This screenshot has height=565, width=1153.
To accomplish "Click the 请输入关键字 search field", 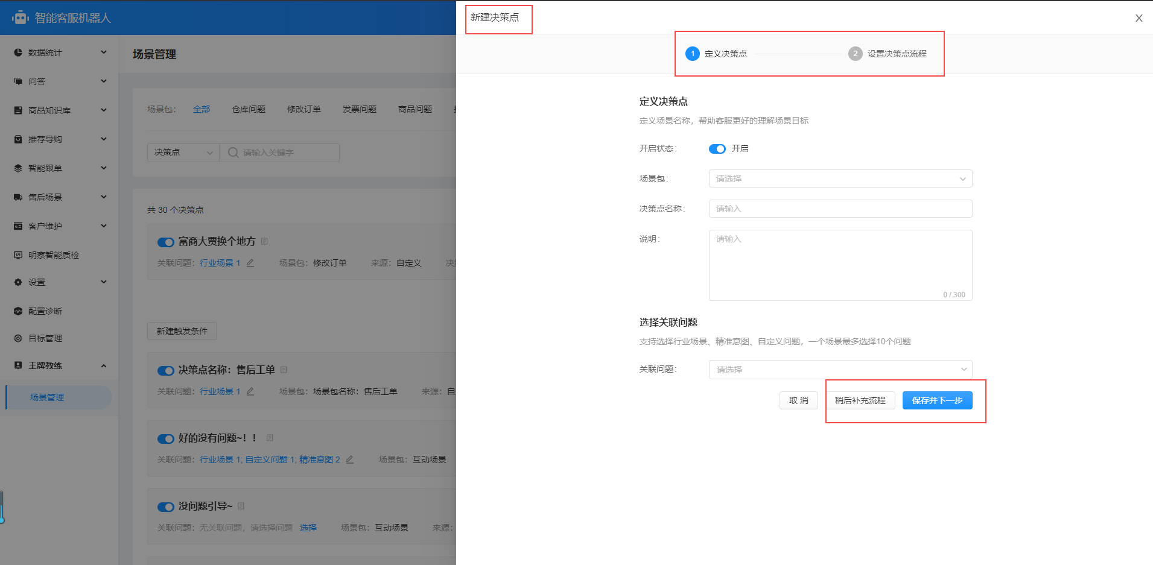I will pyautogui.click(x=279, y=153).
